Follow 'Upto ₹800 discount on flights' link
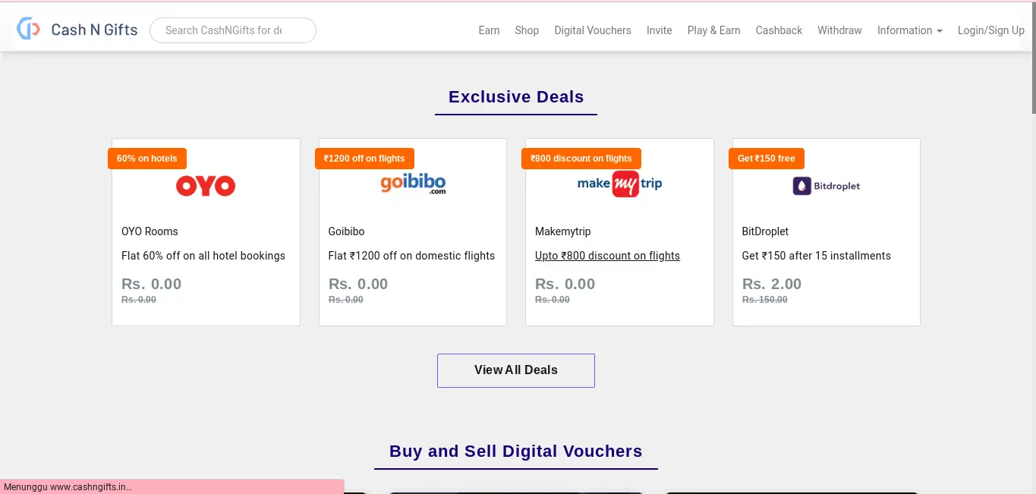1036x494 pixels. (607, 256)
